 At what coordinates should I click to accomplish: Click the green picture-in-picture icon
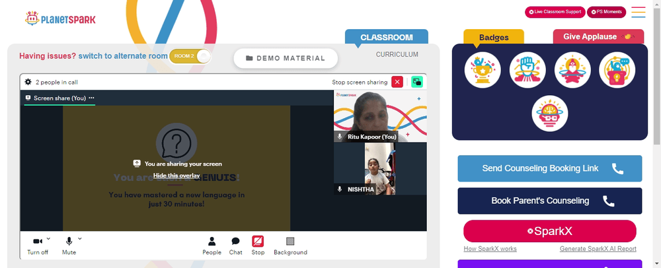pos(417,82)
